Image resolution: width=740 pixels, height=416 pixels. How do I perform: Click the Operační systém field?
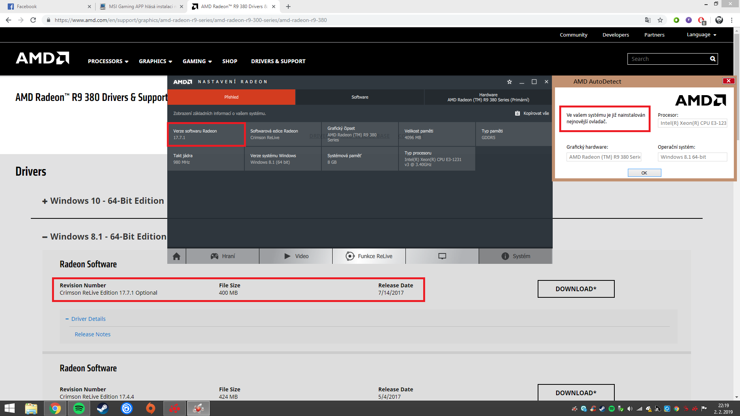(x=692, y=157)
